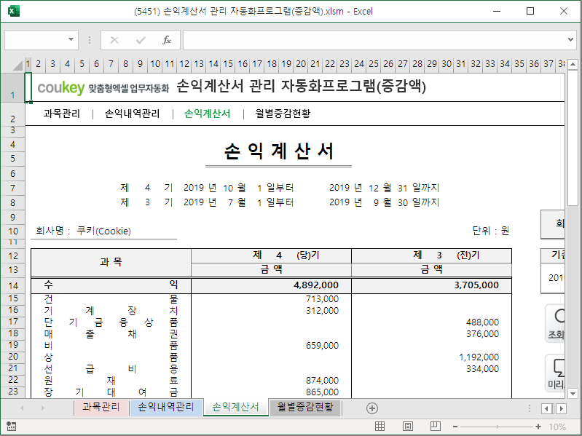This screenshot has height=436, width=582.
Task: Open the 월별증감현황 sheet tab
Action: click(x=305, y=407)
